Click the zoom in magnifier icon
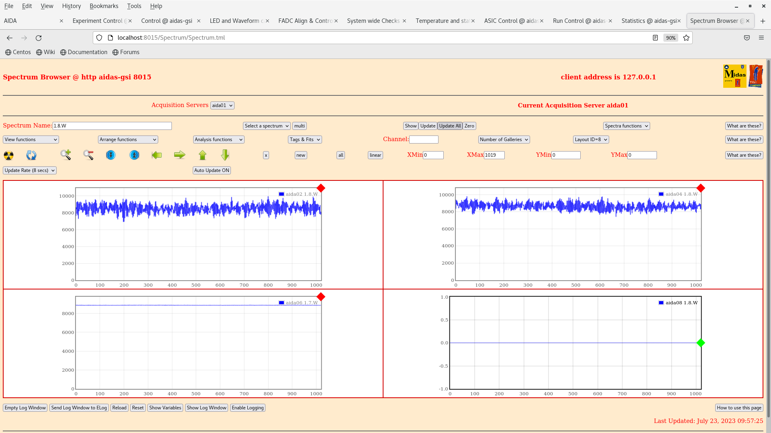Image resolution: width=771 pixels, height=433 pixels. coord(65,155)
